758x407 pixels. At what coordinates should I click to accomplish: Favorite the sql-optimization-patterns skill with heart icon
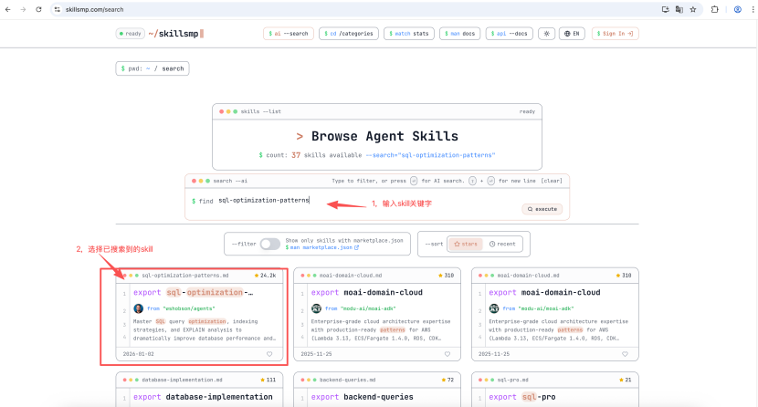coord(269,353)
